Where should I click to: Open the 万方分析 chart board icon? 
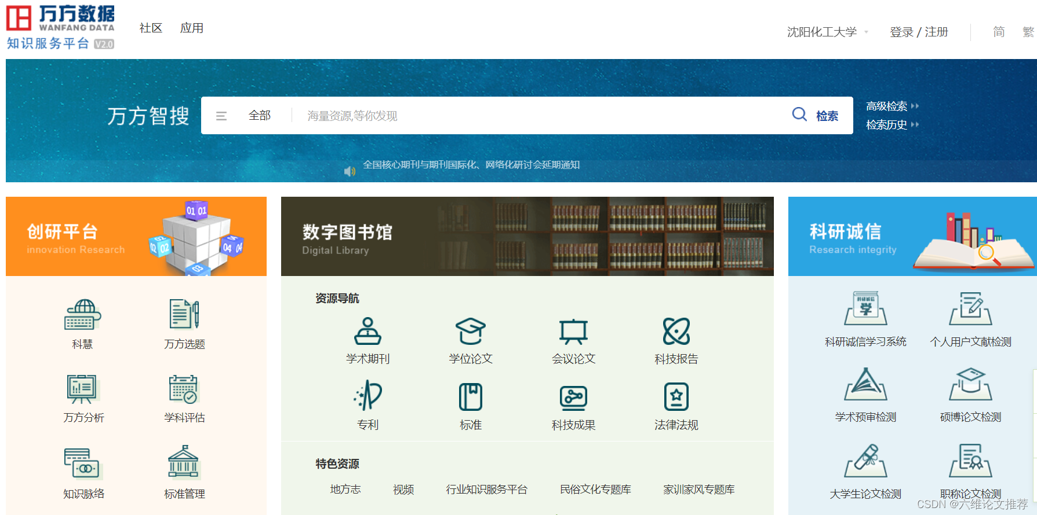(x=83, y=389)
